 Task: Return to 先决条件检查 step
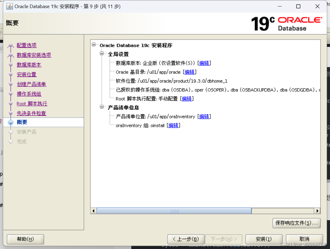[32, 113]
